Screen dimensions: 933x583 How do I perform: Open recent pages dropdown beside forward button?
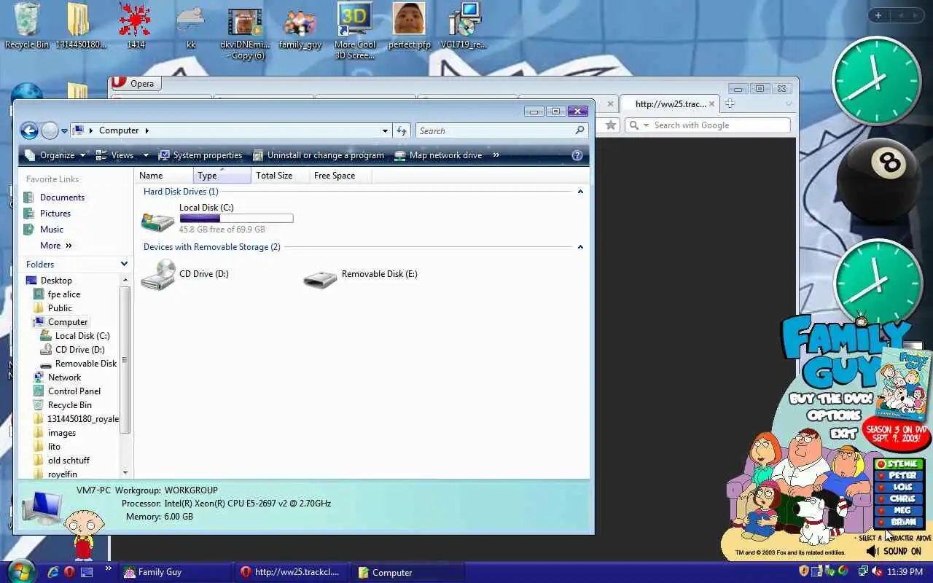pos(64,131)
